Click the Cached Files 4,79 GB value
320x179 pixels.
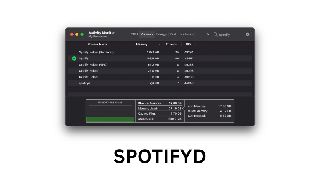[x=176, y=113]
